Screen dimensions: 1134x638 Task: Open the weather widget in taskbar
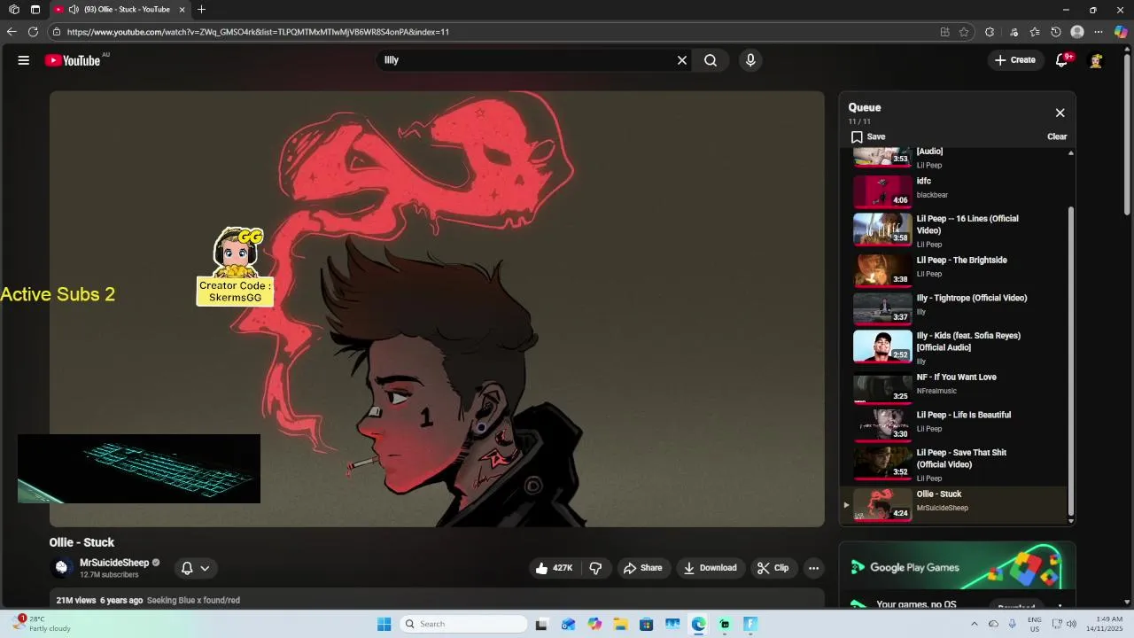click(x=43, y=624)
